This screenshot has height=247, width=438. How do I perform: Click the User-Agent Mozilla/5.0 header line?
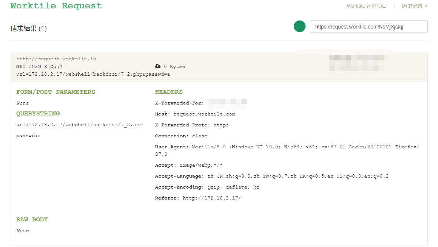[x=287, y=151]
